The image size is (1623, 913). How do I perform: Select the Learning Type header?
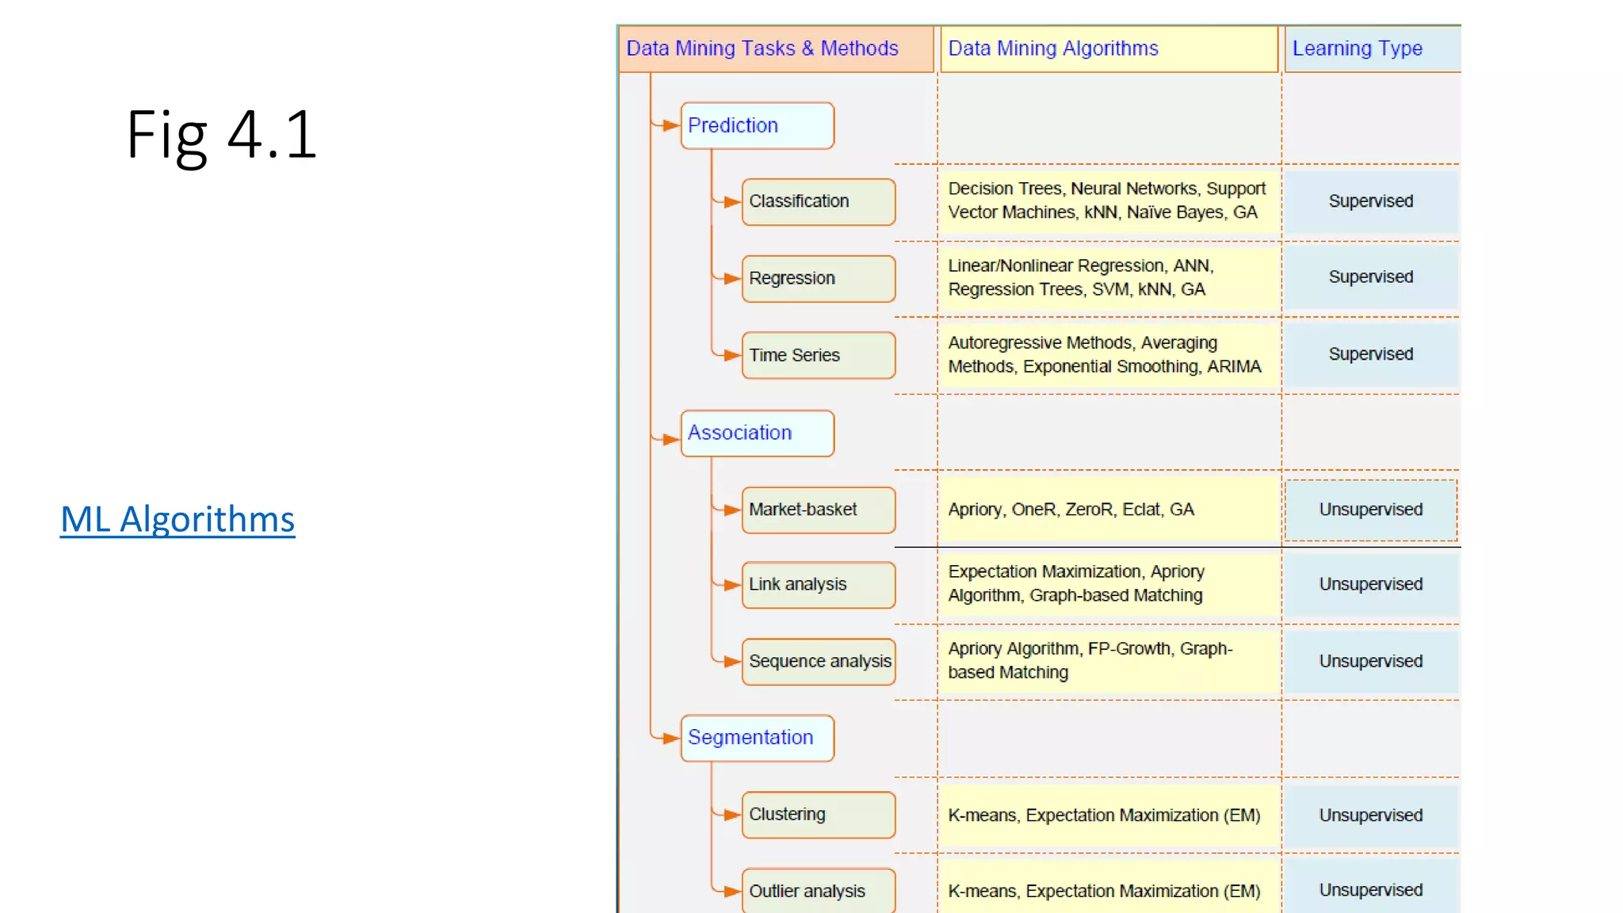tap(1373, 48)
